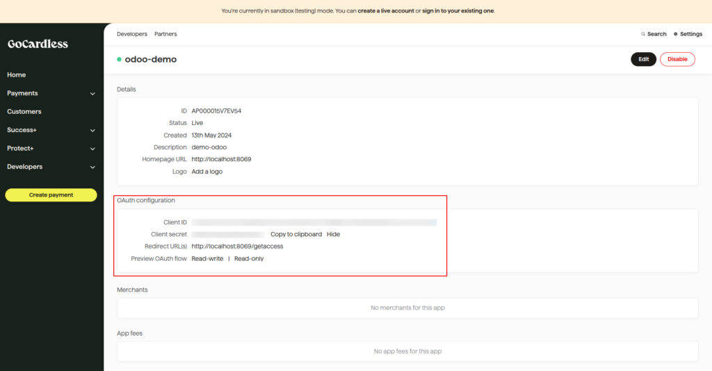Viewport: 712px width, 371px height.
Task: Expand the Success+ sidebar section
Action: [x=92, y=131]
